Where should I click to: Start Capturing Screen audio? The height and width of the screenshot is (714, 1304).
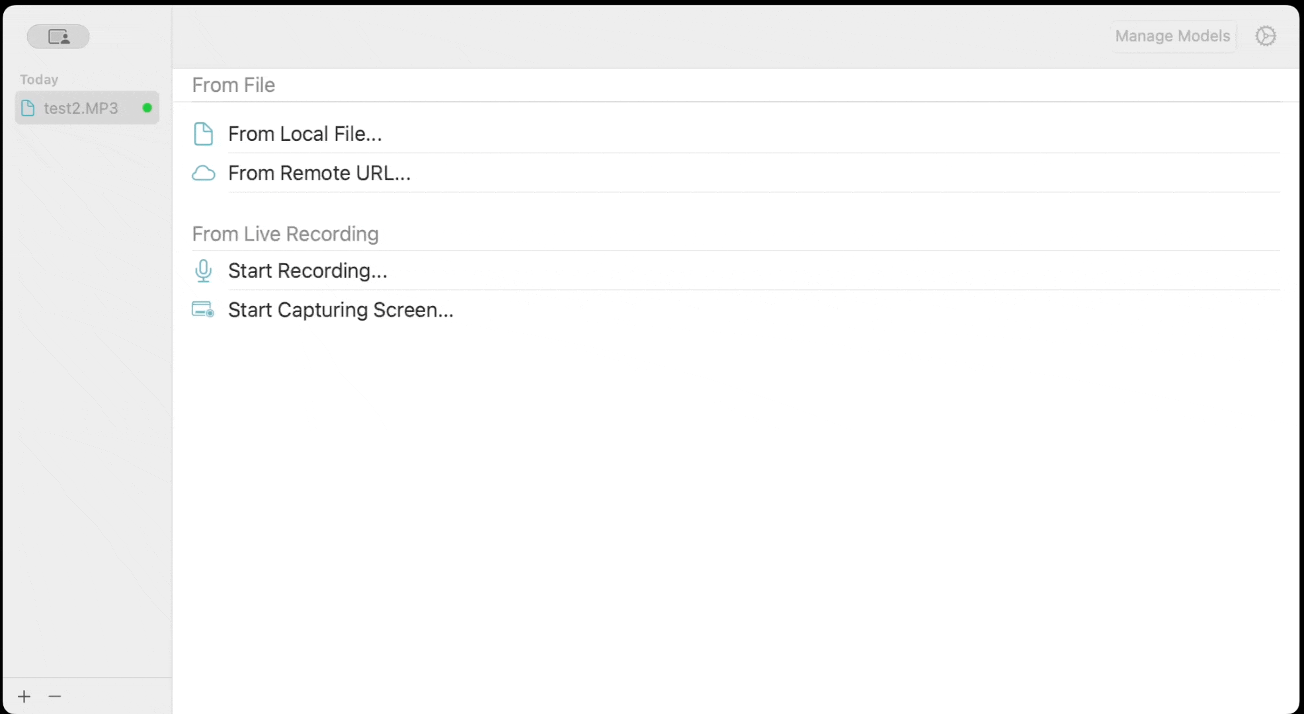340,309
